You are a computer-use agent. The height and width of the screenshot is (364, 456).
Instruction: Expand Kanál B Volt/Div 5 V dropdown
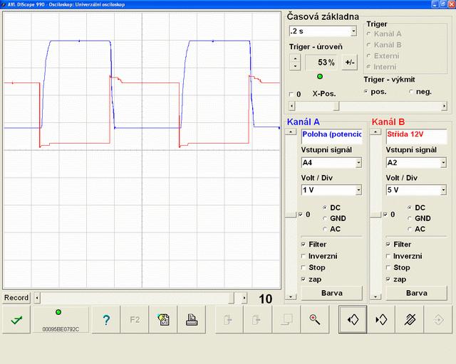(x=442, y=191)
